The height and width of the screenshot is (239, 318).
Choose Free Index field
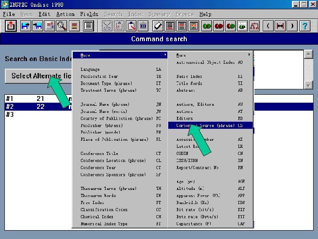tap(120, 203)
